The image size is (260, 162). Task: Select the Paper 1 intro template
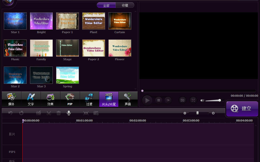[68, 21]
